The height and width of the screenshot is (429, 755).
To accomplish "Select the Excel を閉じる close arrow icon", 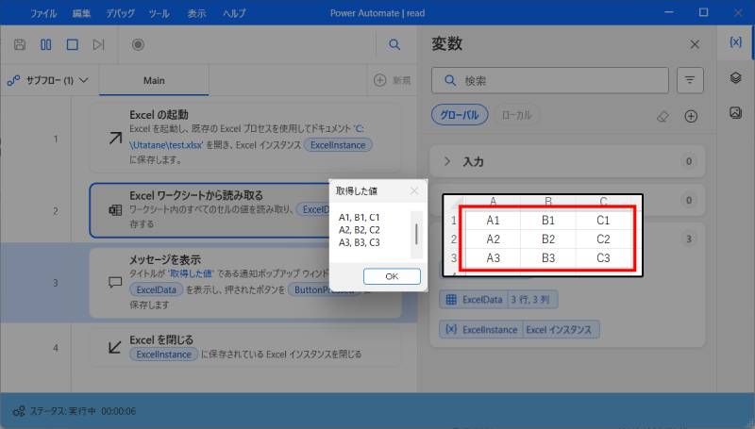I will click(x=115, y=347).
